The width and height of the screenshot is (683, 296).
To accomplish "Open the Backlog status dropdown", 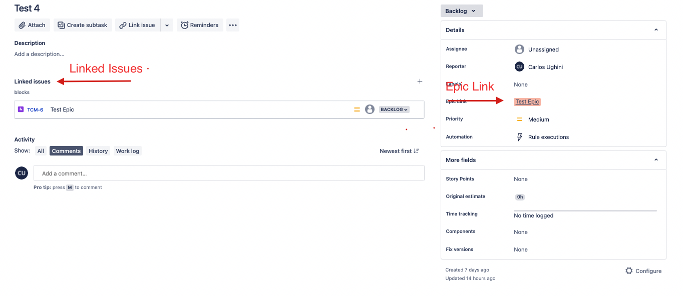I will click(461, 10).
